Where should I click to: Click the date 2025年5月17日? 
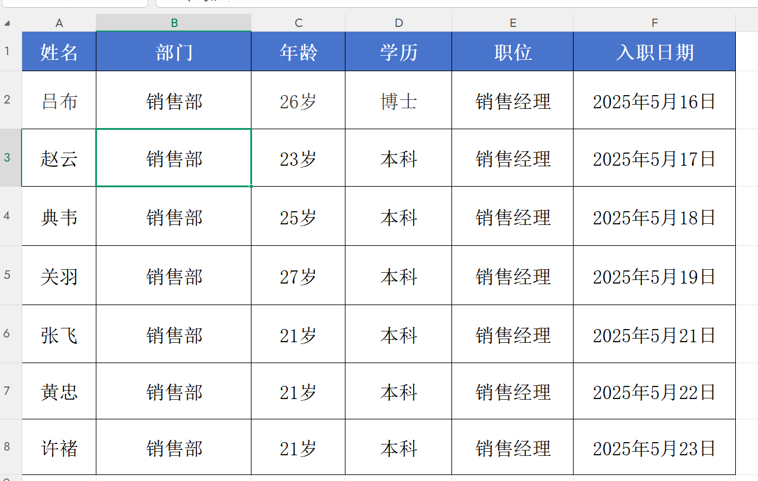[x=654, y=158]
